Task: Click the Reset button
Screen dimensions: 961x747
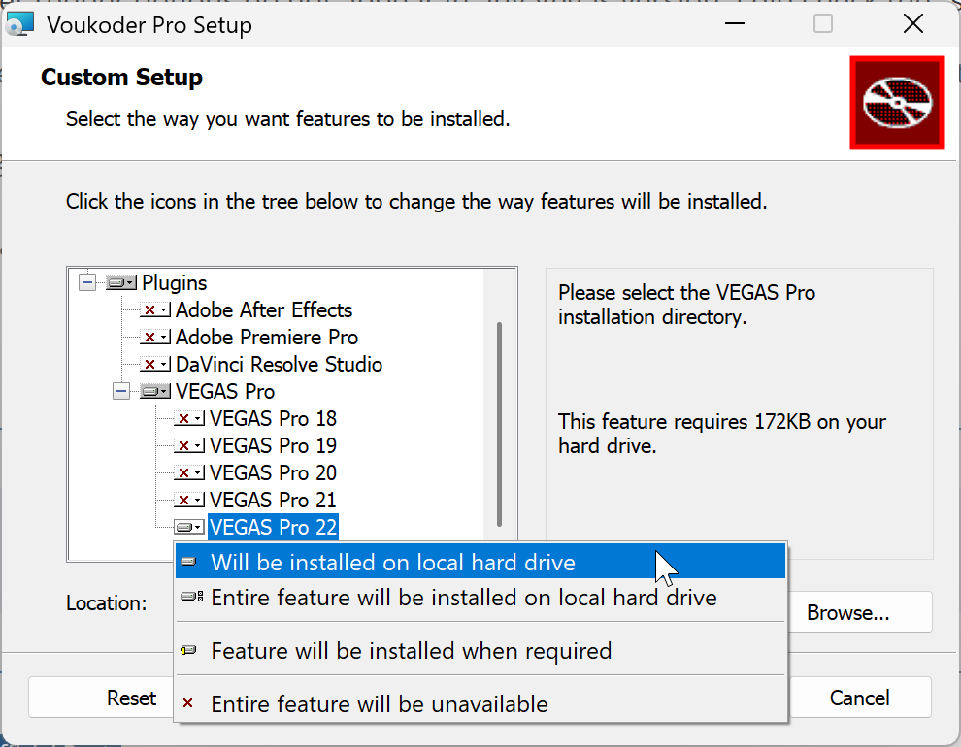Action: coord(131,698)
